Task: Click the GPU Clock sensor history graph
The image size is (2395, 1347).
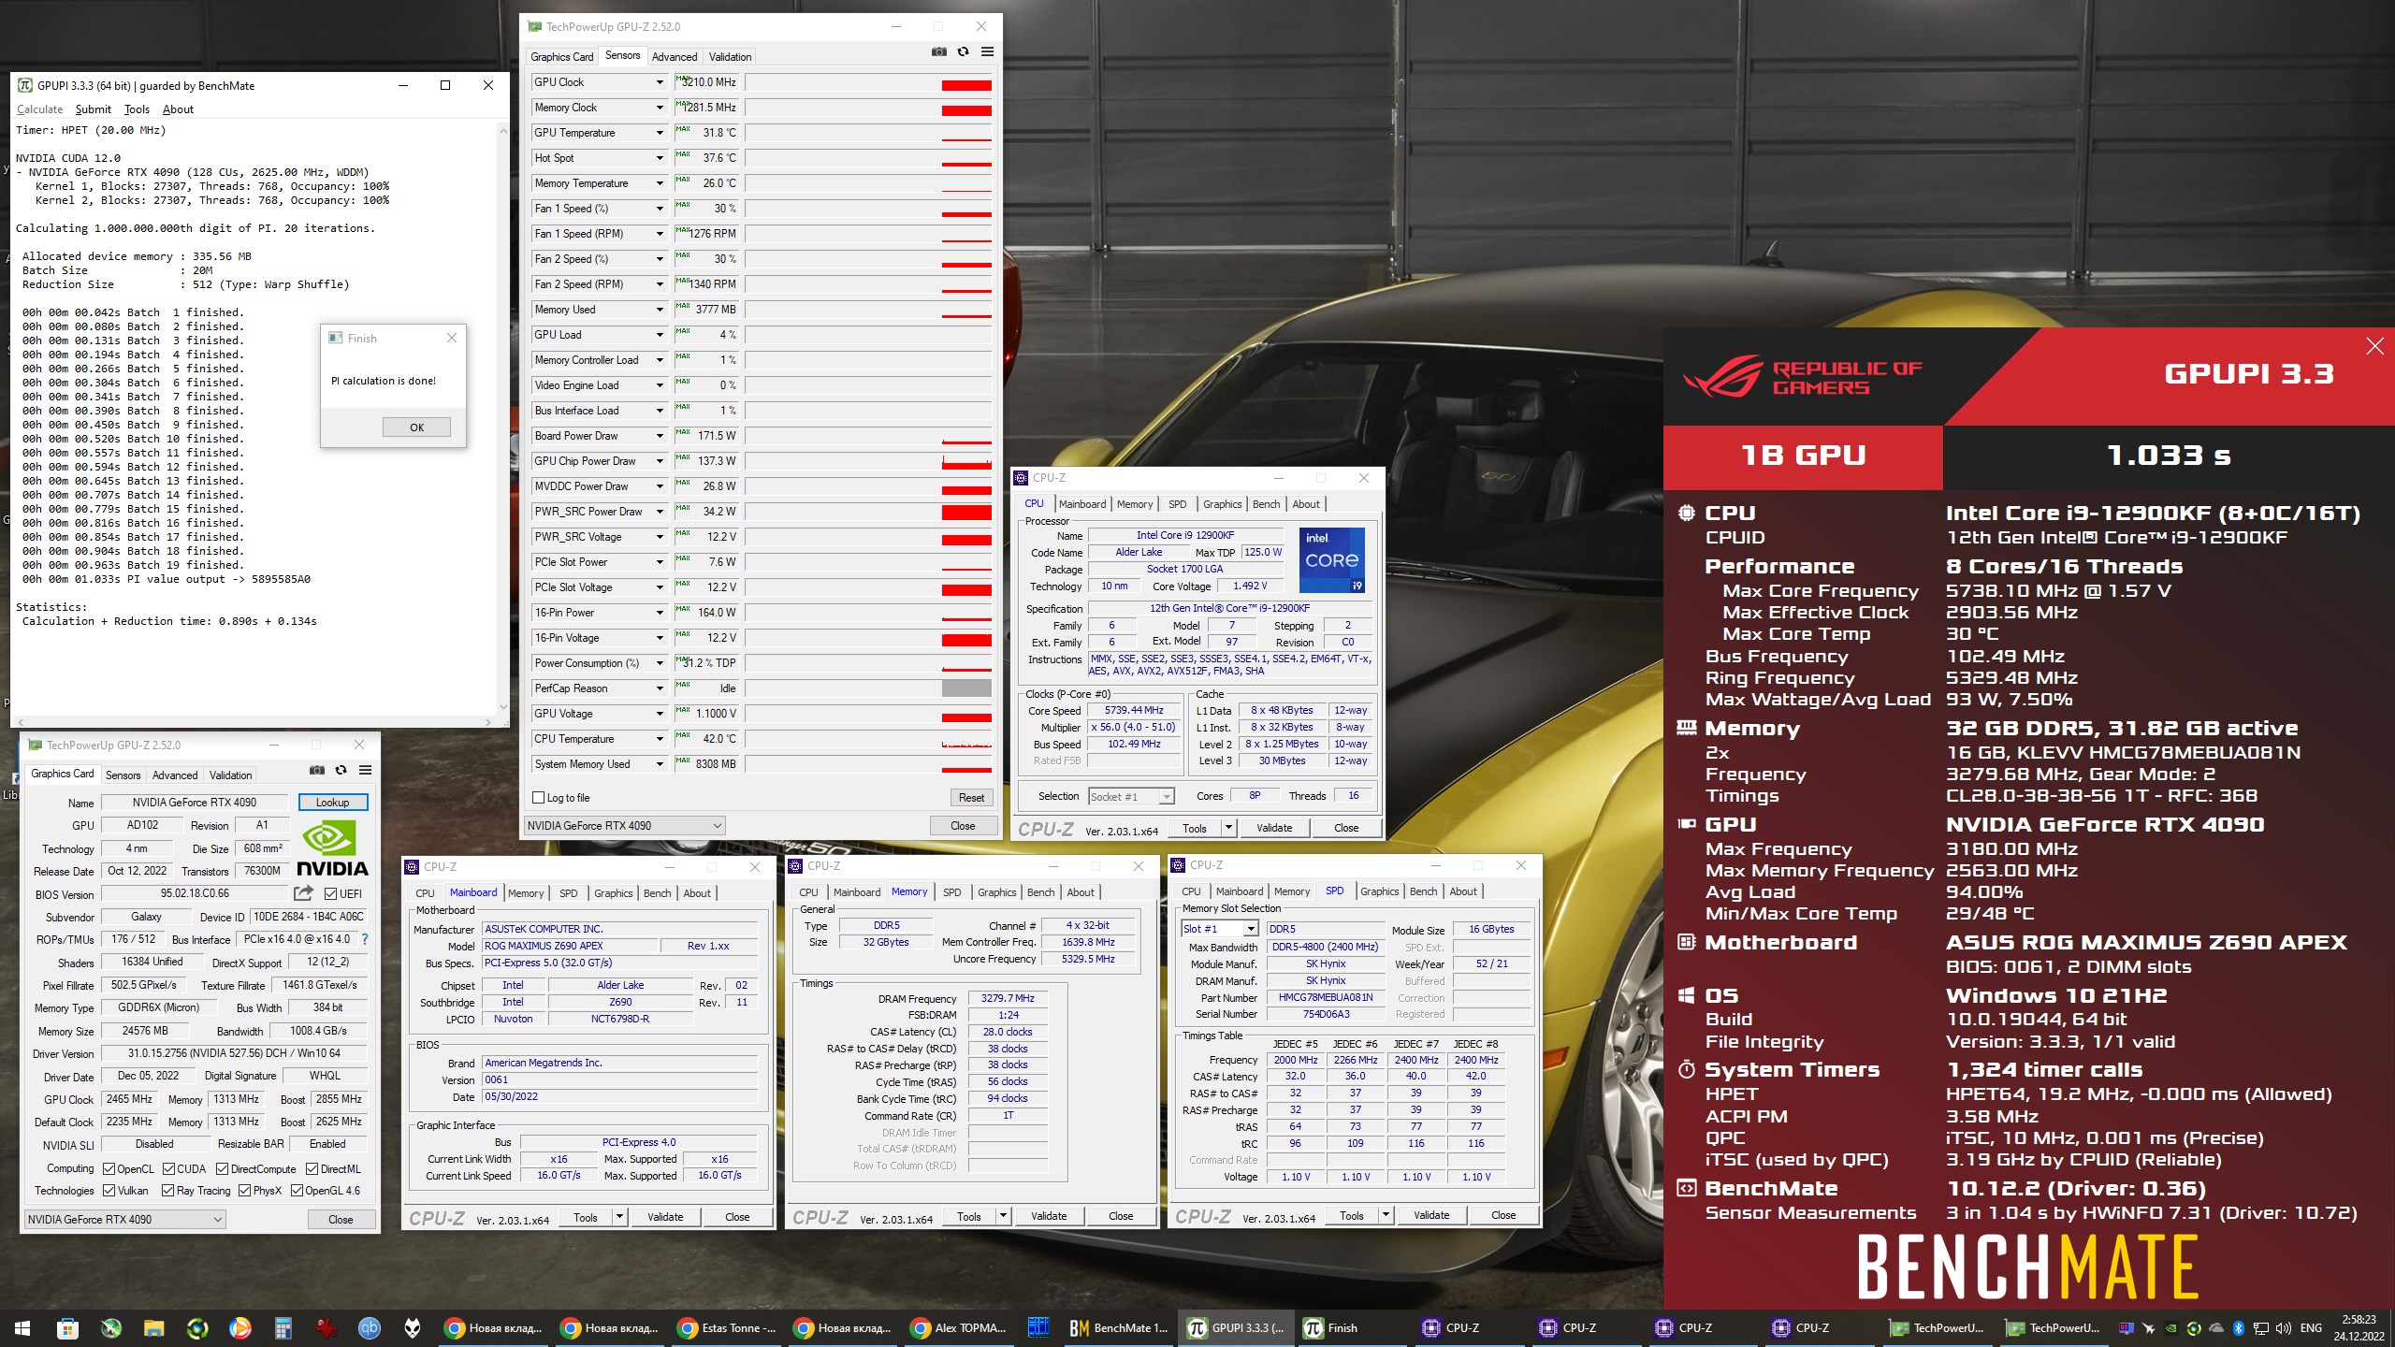Action: pos(868,83)
